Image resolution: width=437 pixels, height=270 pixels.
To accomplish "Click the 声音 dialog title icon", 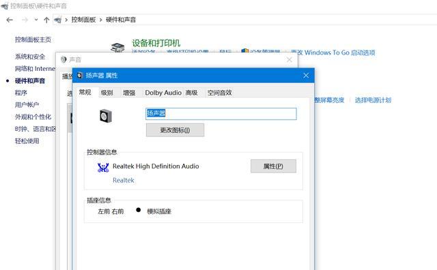I will coord(64,59).
